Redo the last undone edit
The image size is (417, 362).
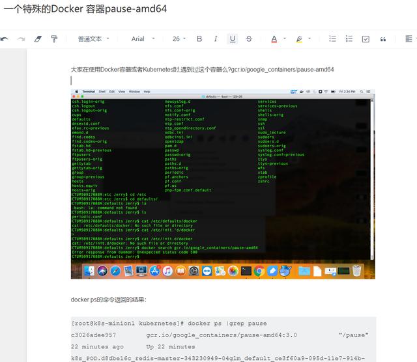coord(21,39)
